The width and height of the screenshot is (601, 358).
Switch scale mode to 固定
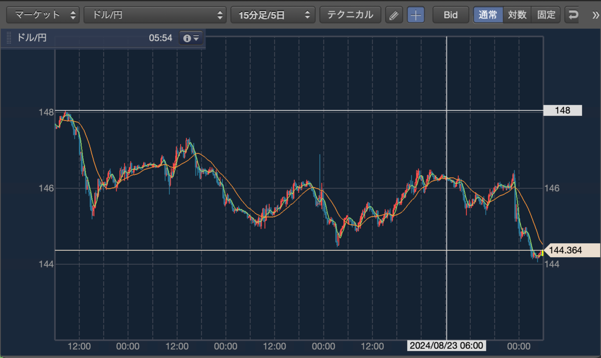[546, 15]
